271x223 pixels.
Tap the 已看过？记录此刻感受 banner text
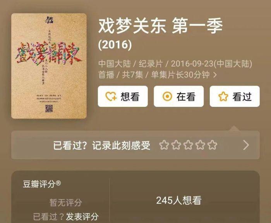101,145
